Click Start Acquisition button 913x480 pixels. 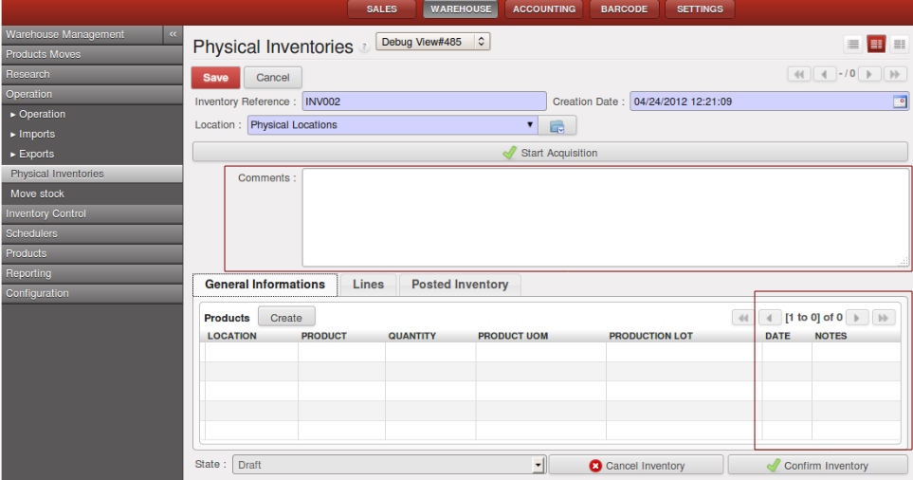coord(550,152)
